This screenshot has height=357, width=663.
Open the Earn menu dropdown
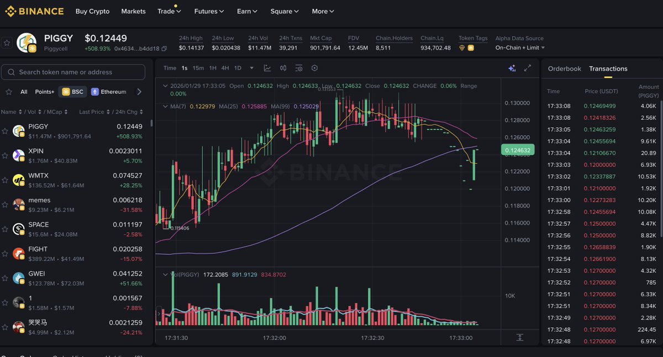247,11
